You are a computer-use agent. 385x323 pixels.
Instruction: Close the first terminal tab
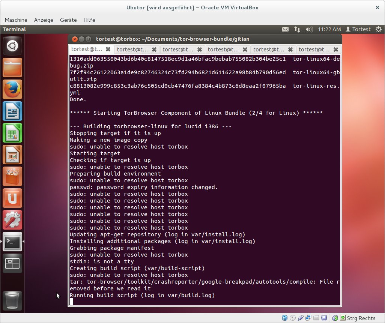108,49
